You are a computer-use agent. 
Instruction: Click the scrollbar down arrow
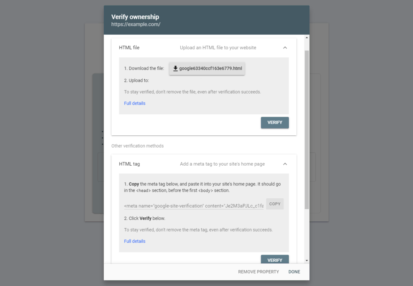pos(307,261)
